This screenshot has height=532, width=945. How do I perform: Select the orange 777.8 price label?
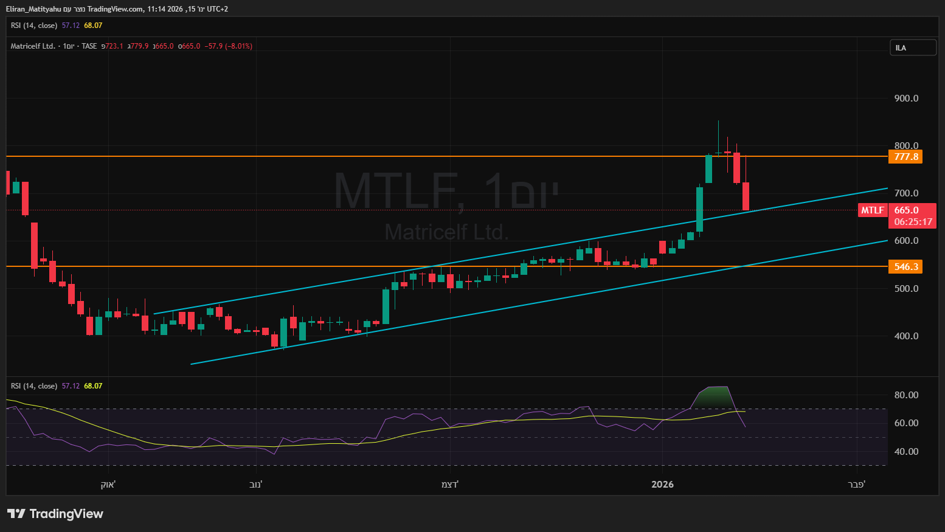click(x=905, y=157)
